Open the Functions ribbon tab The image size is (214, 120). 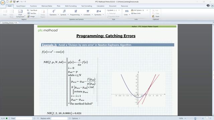33,6
